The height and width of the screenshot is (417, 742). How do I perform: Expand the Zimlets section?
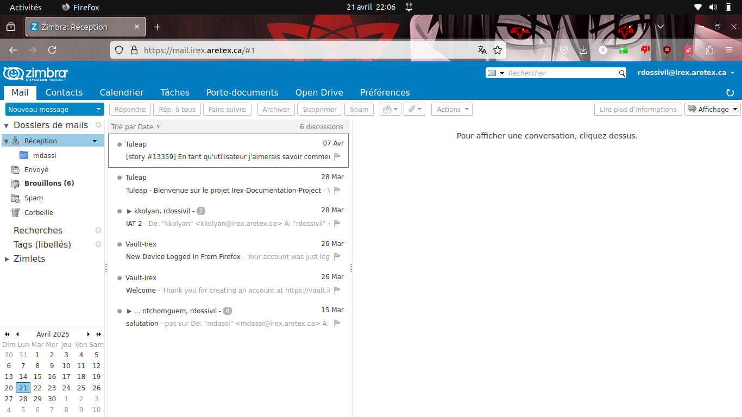coord(7,259)
